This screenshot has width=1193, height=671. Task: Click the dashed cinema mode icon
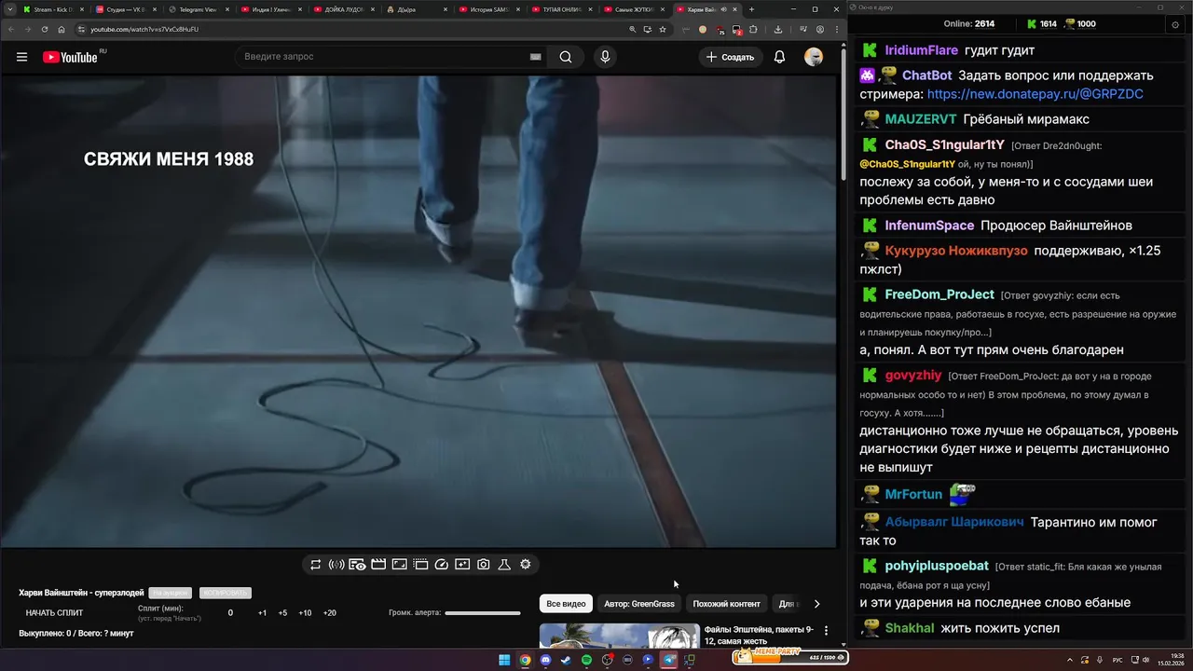click(420, 564)
